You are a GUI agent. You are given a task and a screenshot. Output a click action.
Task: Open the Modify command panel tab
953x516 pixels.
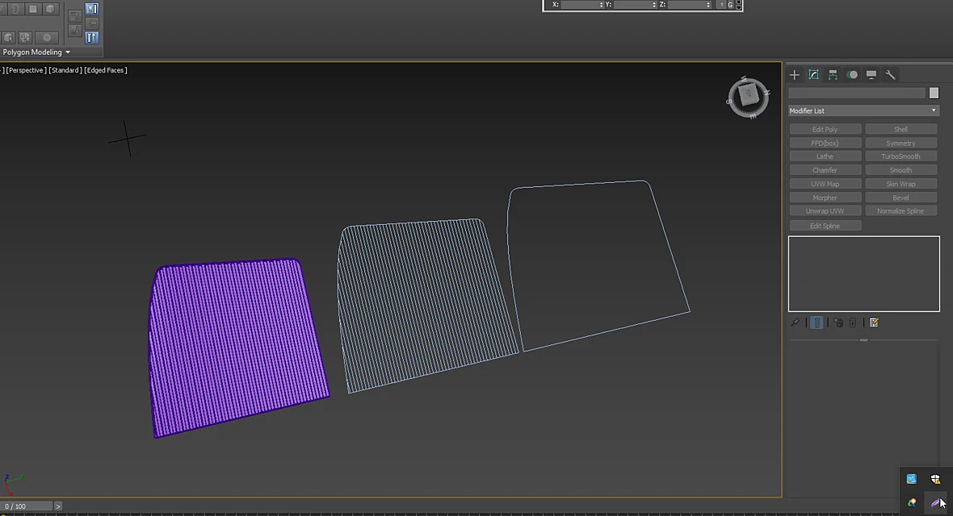pos(813,75)
